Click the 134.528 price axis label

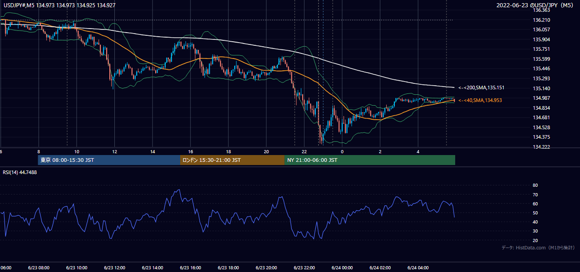pyautogui.click(x=541, y=127)
